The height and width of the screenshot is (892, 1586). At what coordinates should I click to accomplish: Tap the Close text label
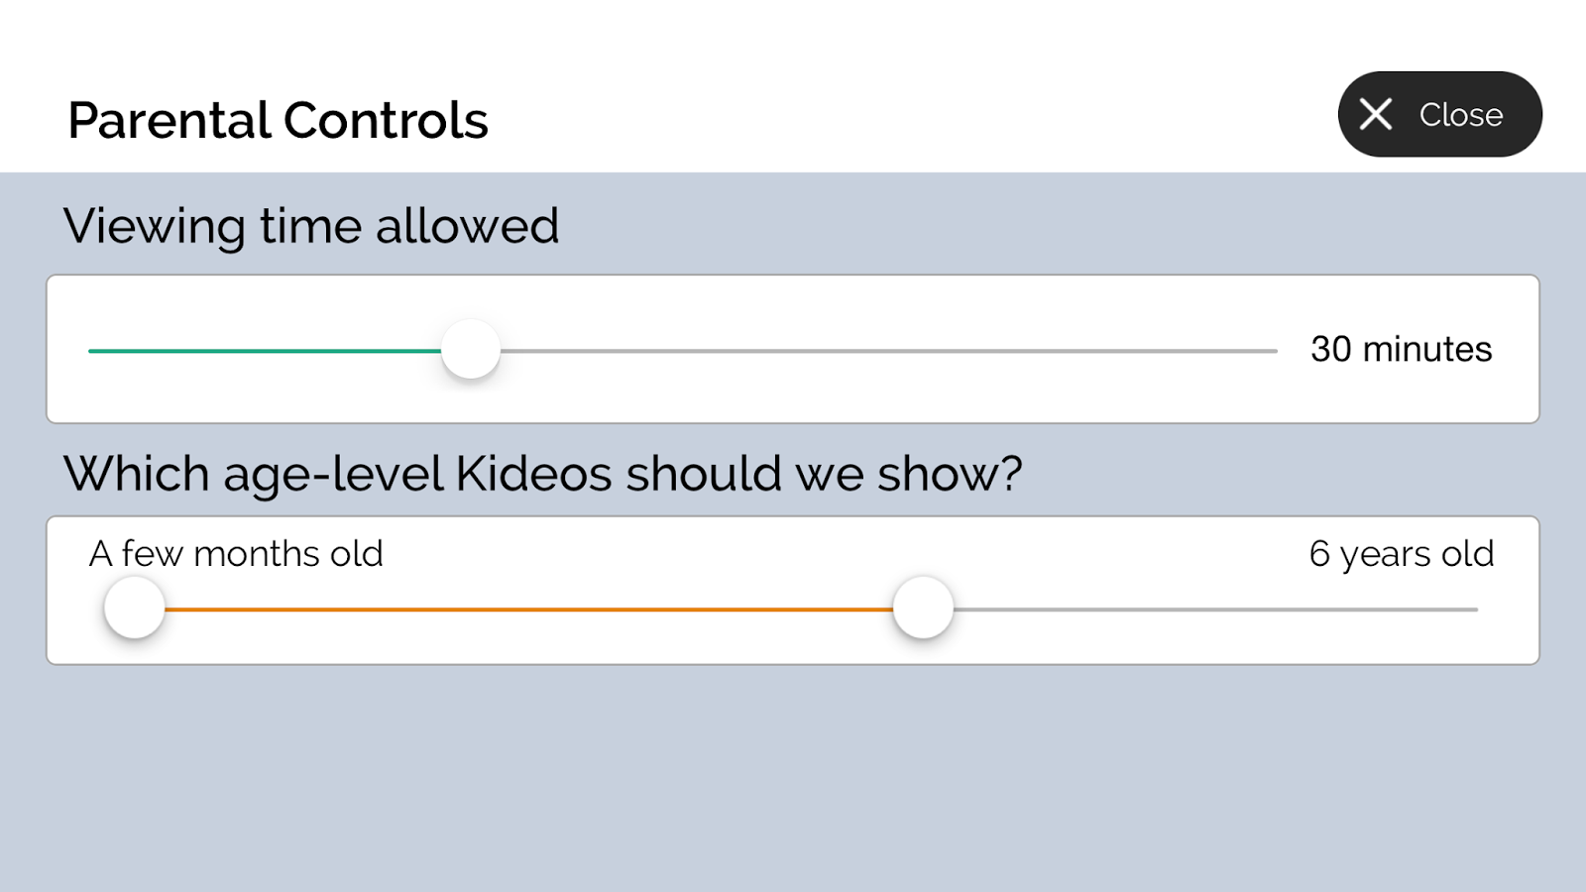1461,115
